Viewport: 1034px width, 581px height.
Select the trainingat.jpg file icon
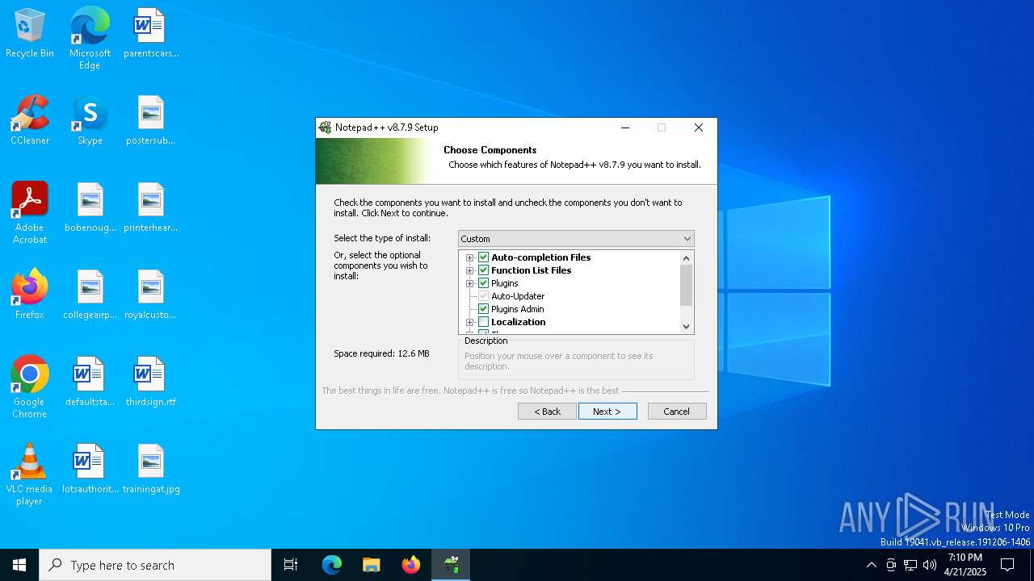click(151, 470)
